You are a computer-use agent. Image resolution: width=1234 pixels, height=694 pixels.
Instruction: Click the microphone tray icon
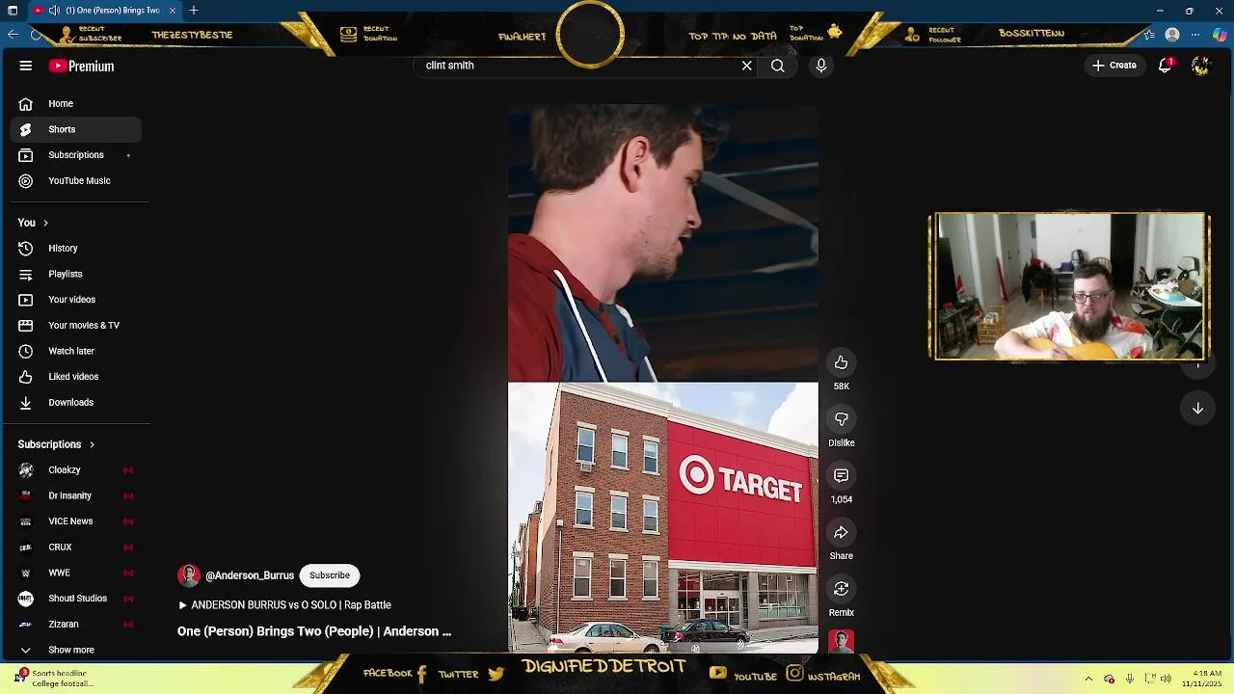(x=1129, y=679)
